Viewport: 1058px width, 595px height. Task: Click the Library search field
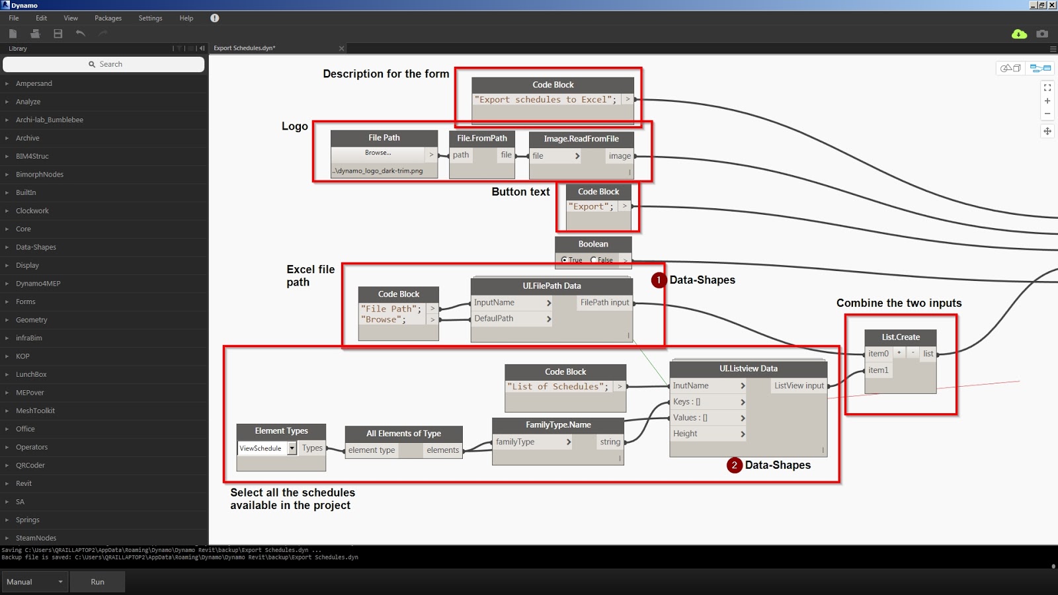104,64
